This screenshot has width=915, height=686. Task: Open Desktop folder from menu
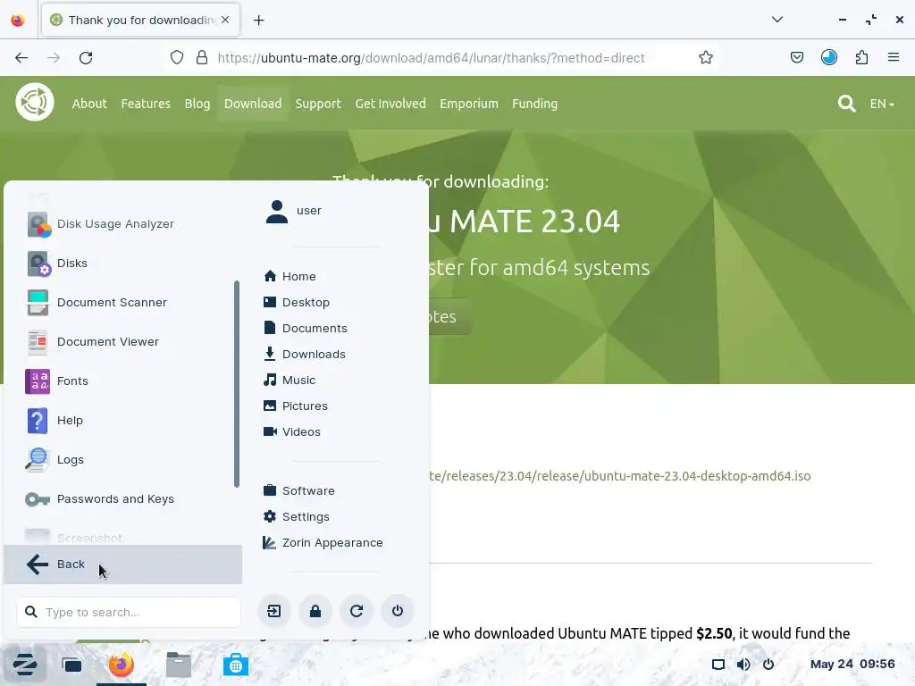tap(297, 302)
